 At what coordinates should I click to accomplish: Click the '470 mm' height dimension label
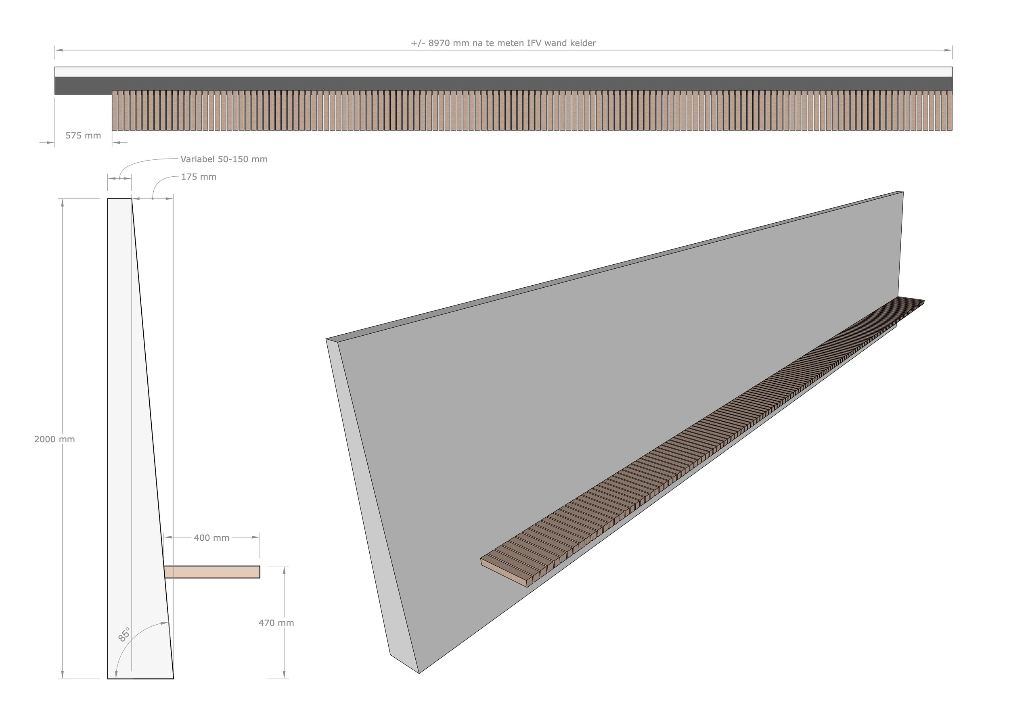click(276, 623)
